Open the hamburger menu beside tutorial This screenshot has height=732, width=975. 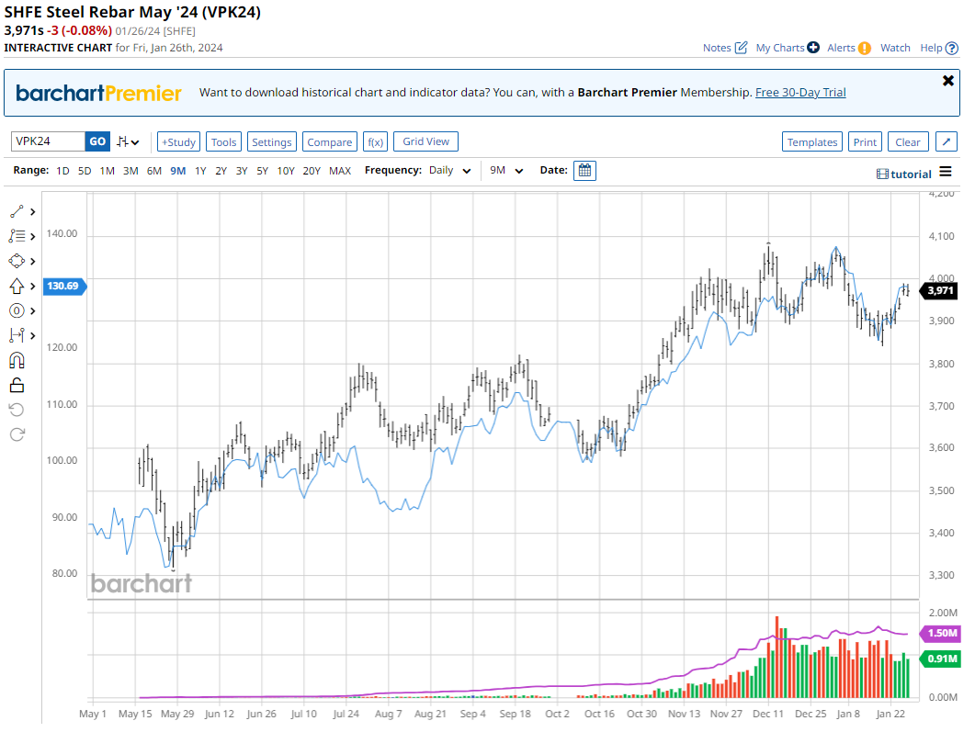(x=947, y=174)
